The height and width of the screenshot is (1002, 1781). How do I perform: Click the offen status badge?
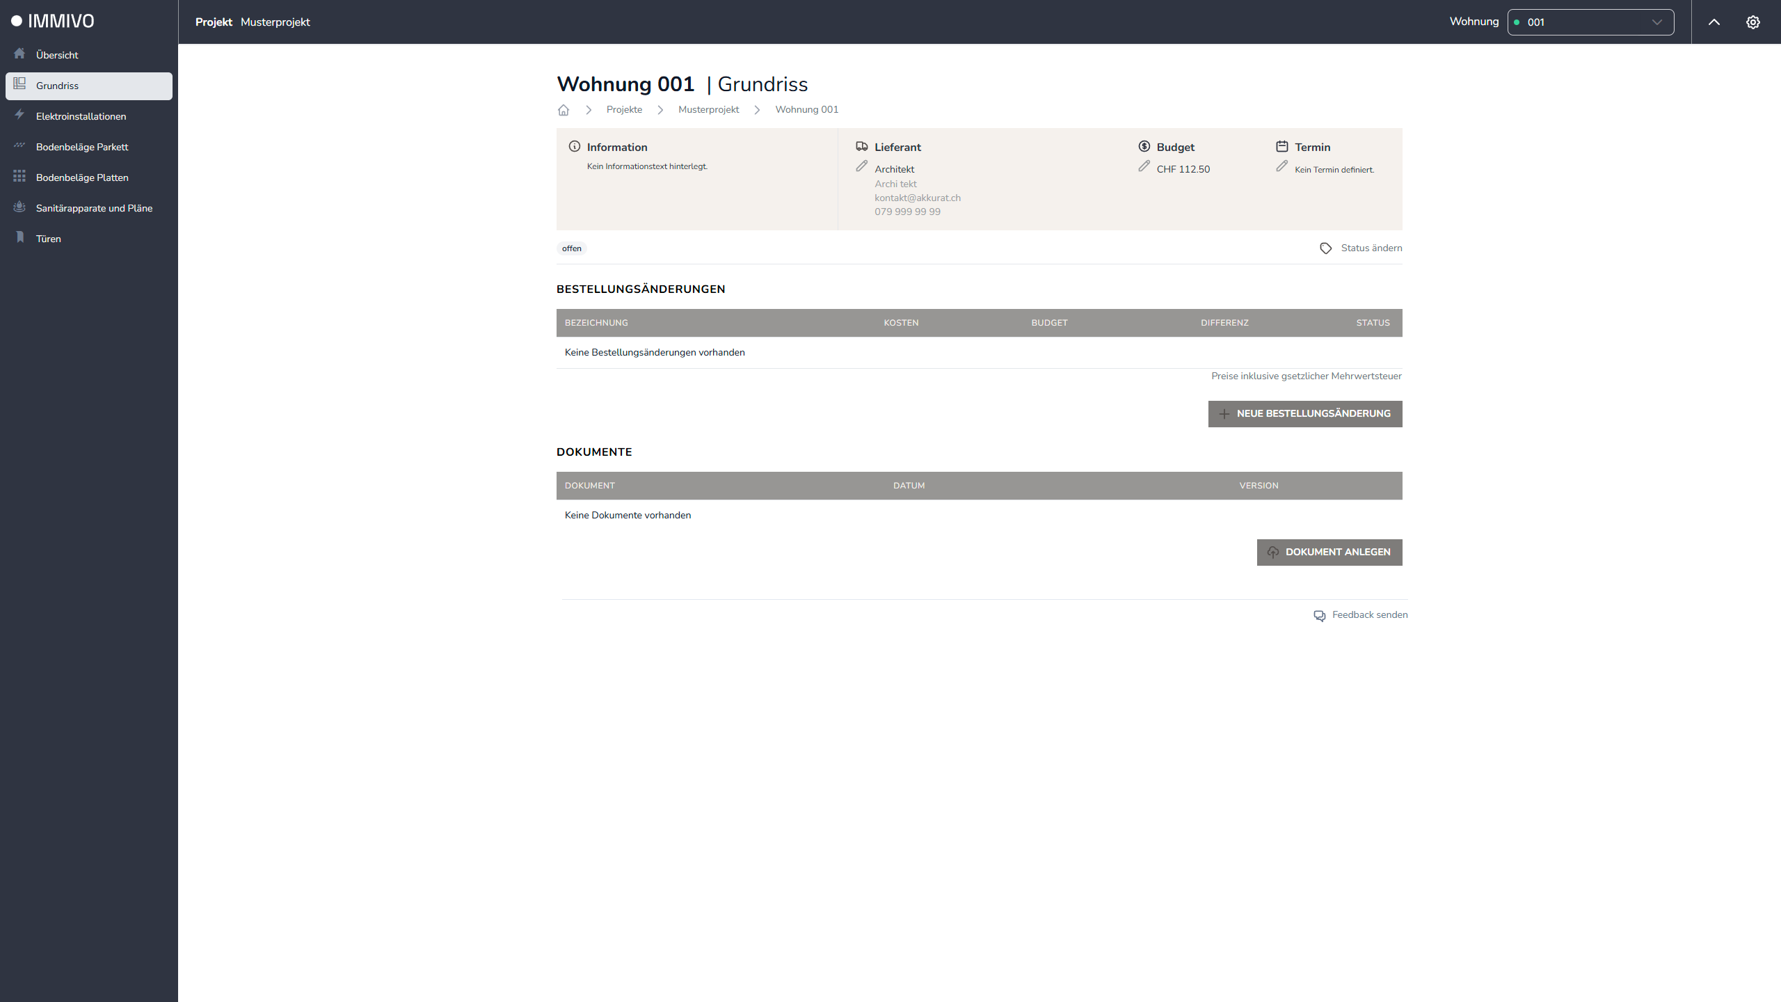572,248
